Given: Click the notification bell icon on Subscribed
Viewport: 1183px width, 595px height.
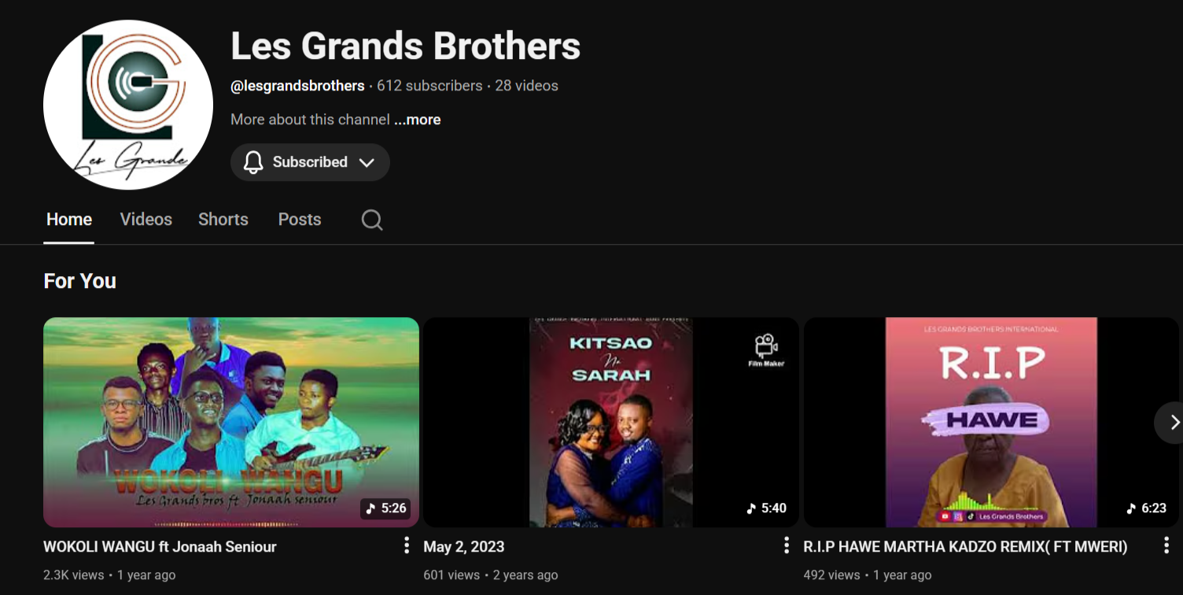Looking at the screenshot, I should (253, 162).
